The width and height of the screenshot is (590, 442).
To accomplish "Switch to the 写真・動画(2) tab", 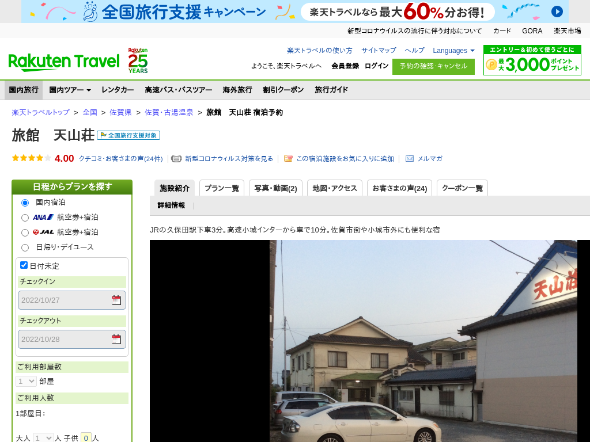I will 275,188.
